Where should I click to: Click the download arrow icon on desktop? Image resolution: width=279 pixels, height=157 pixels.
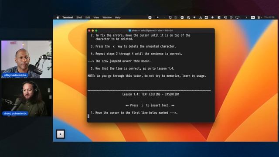tap(61, 134)
